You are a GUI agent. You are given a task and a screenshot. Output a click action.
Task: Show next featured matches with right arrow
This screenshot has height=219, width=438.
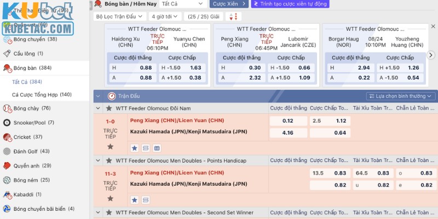(431, 55)
